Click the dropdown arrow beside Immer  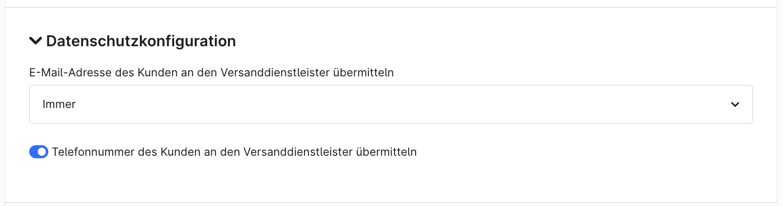(735, 105)
